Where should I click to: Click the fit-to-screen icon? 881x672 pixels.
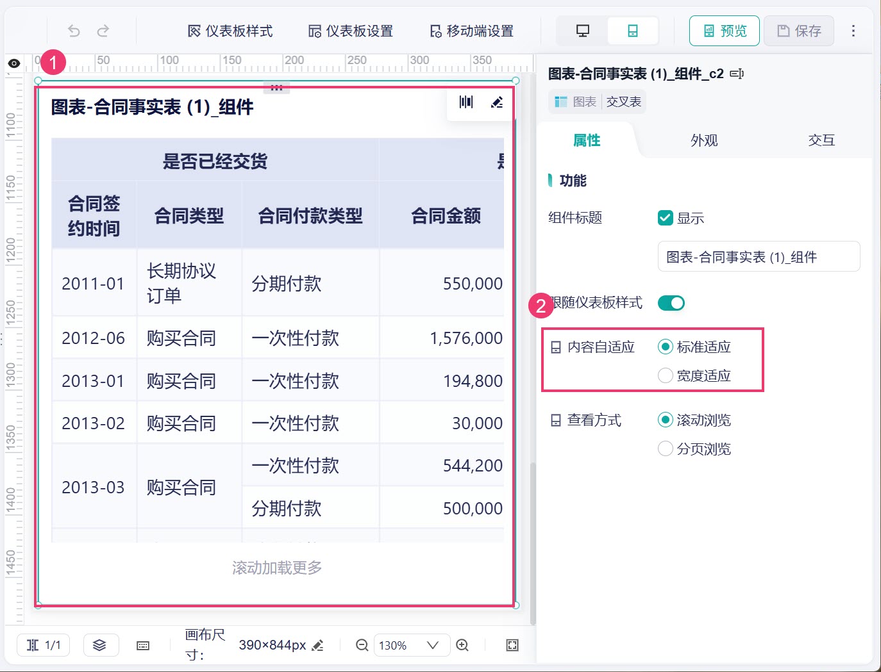click(512, 645)
